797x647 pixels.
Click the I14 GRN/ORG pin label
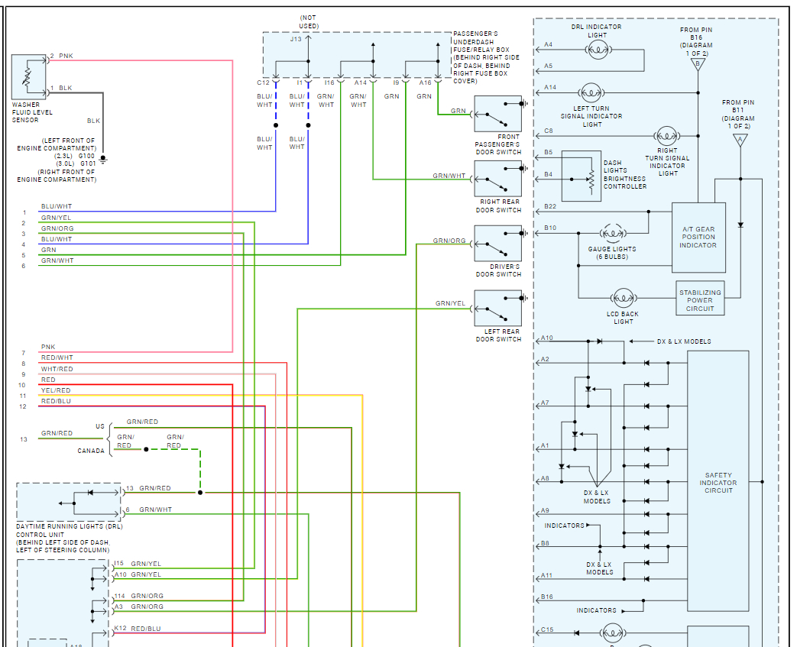coord(139,596)
